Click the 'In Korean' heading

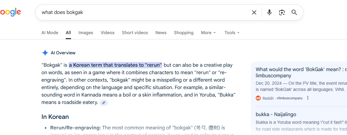[x=55, y=117]
